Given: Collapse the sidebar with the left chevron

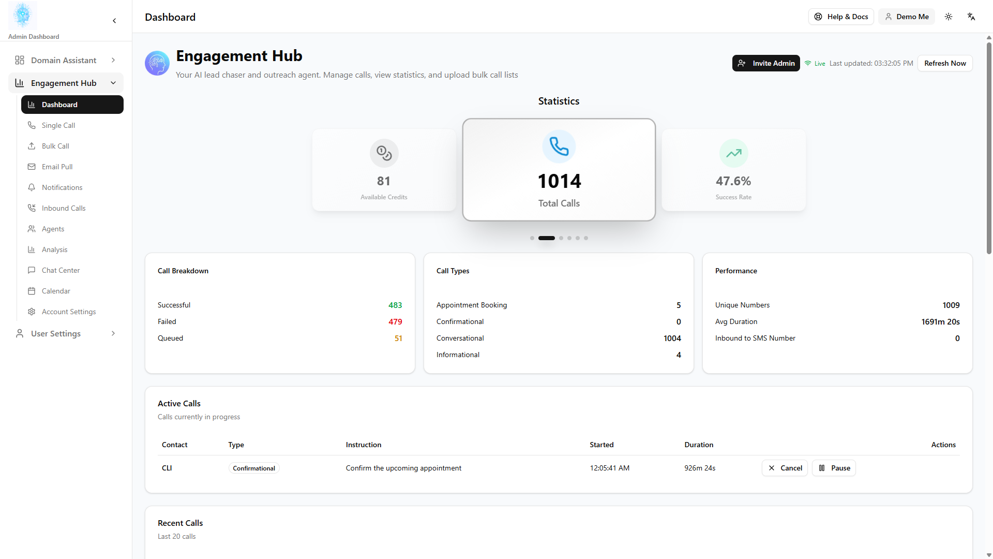Looking at the screenshot, I should (114, 21).
